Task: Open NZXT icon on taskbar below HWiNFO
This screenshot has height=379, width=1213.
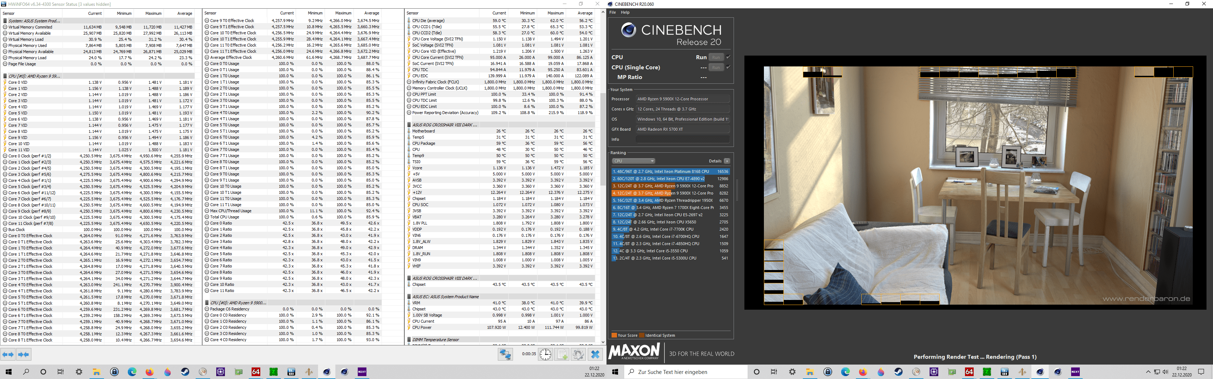Action: (x=362, y=372)
